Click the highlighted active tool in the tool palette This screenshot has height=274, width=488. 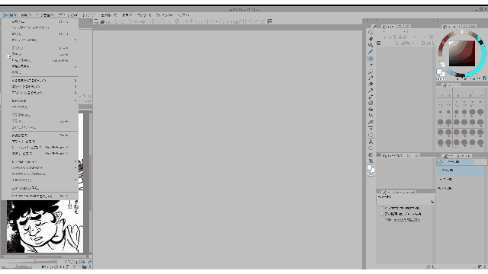coord(371,59)
